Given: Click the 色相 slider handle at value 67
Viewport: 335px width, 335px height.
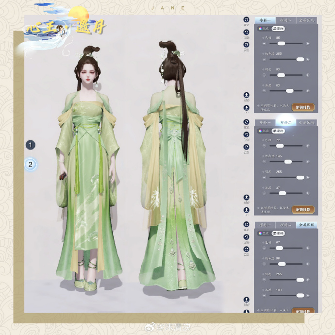Looking at the screenshot, I should [279, 248].
